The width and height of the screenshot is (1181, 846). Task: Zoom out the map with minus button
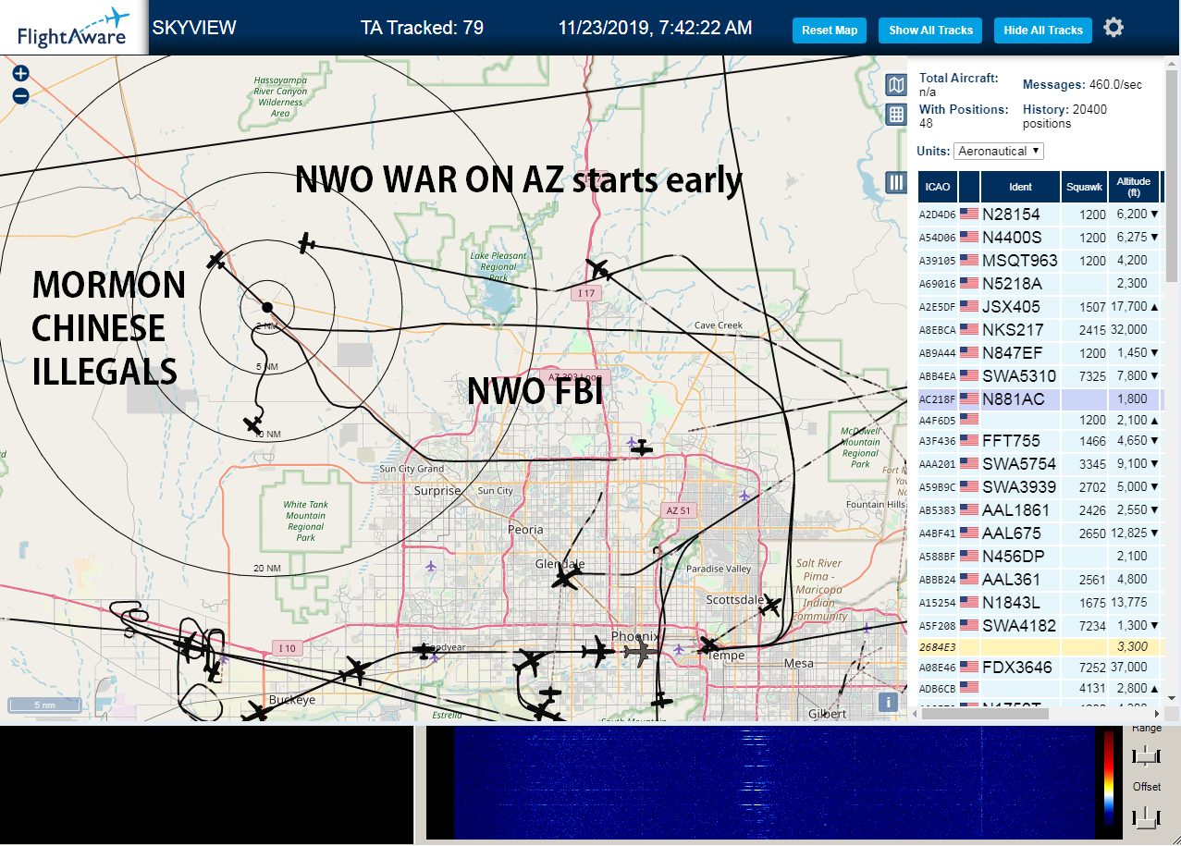(x=20, y=96)
